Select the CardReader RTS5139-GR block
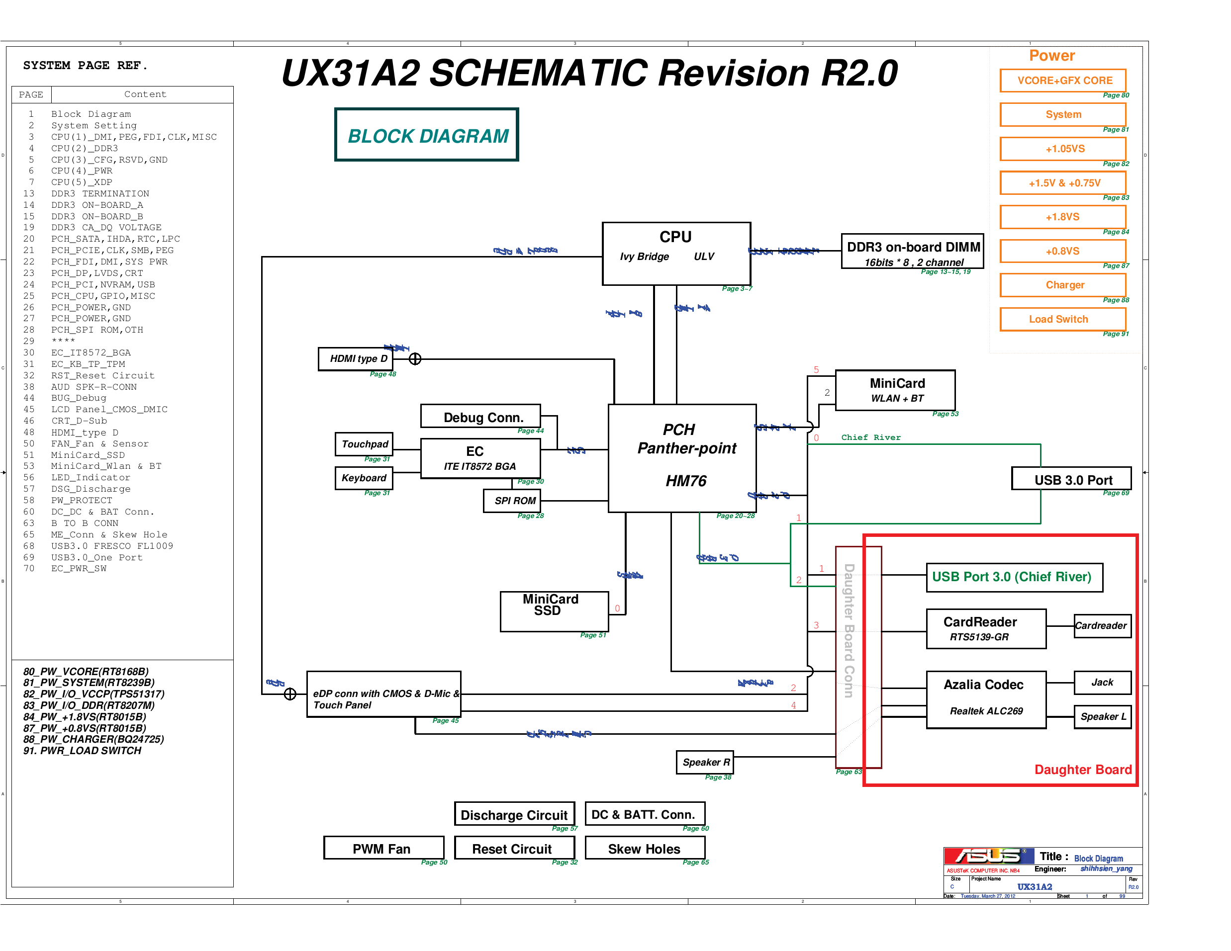This screenshot has height=951, width=1231. click(986, 628)
